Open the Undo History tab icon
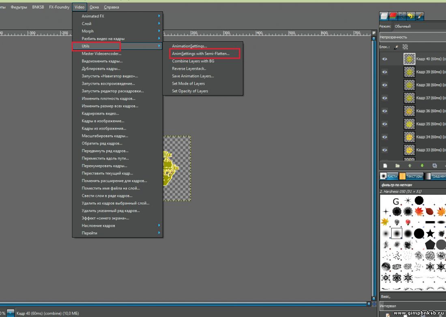Image resolution: width=446 pixels, height=317 pixels. [411, 16]
